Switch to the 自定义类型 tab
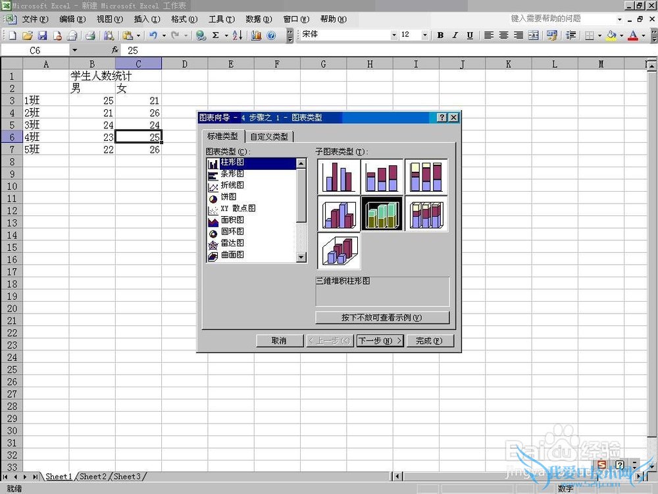 point(270,137)
